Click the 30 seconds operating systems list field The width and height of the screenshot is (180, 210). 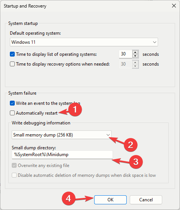pyautogui.click(x=126, y=54)
